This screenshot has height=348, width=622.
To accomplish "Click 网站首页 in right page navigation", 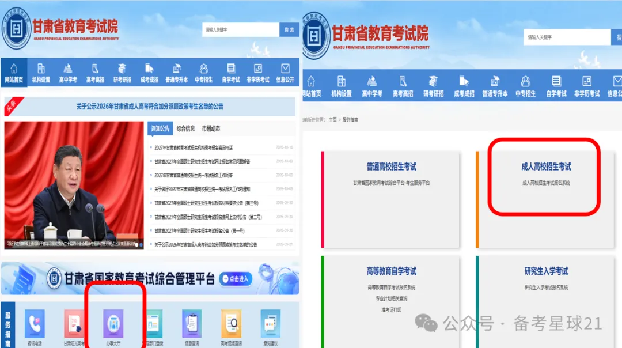I will (x=312, y=86).
